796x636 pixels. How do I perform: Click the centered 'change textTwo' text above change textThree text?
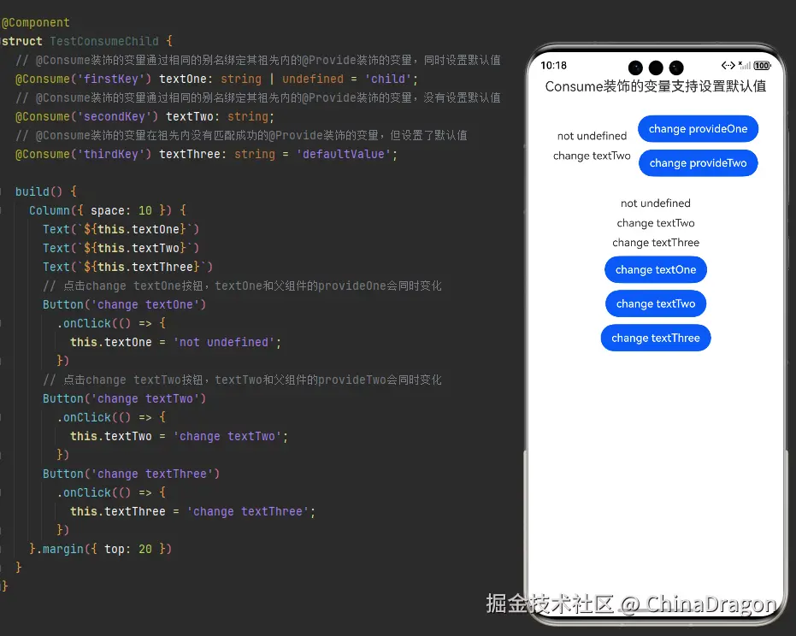(656, 223)
